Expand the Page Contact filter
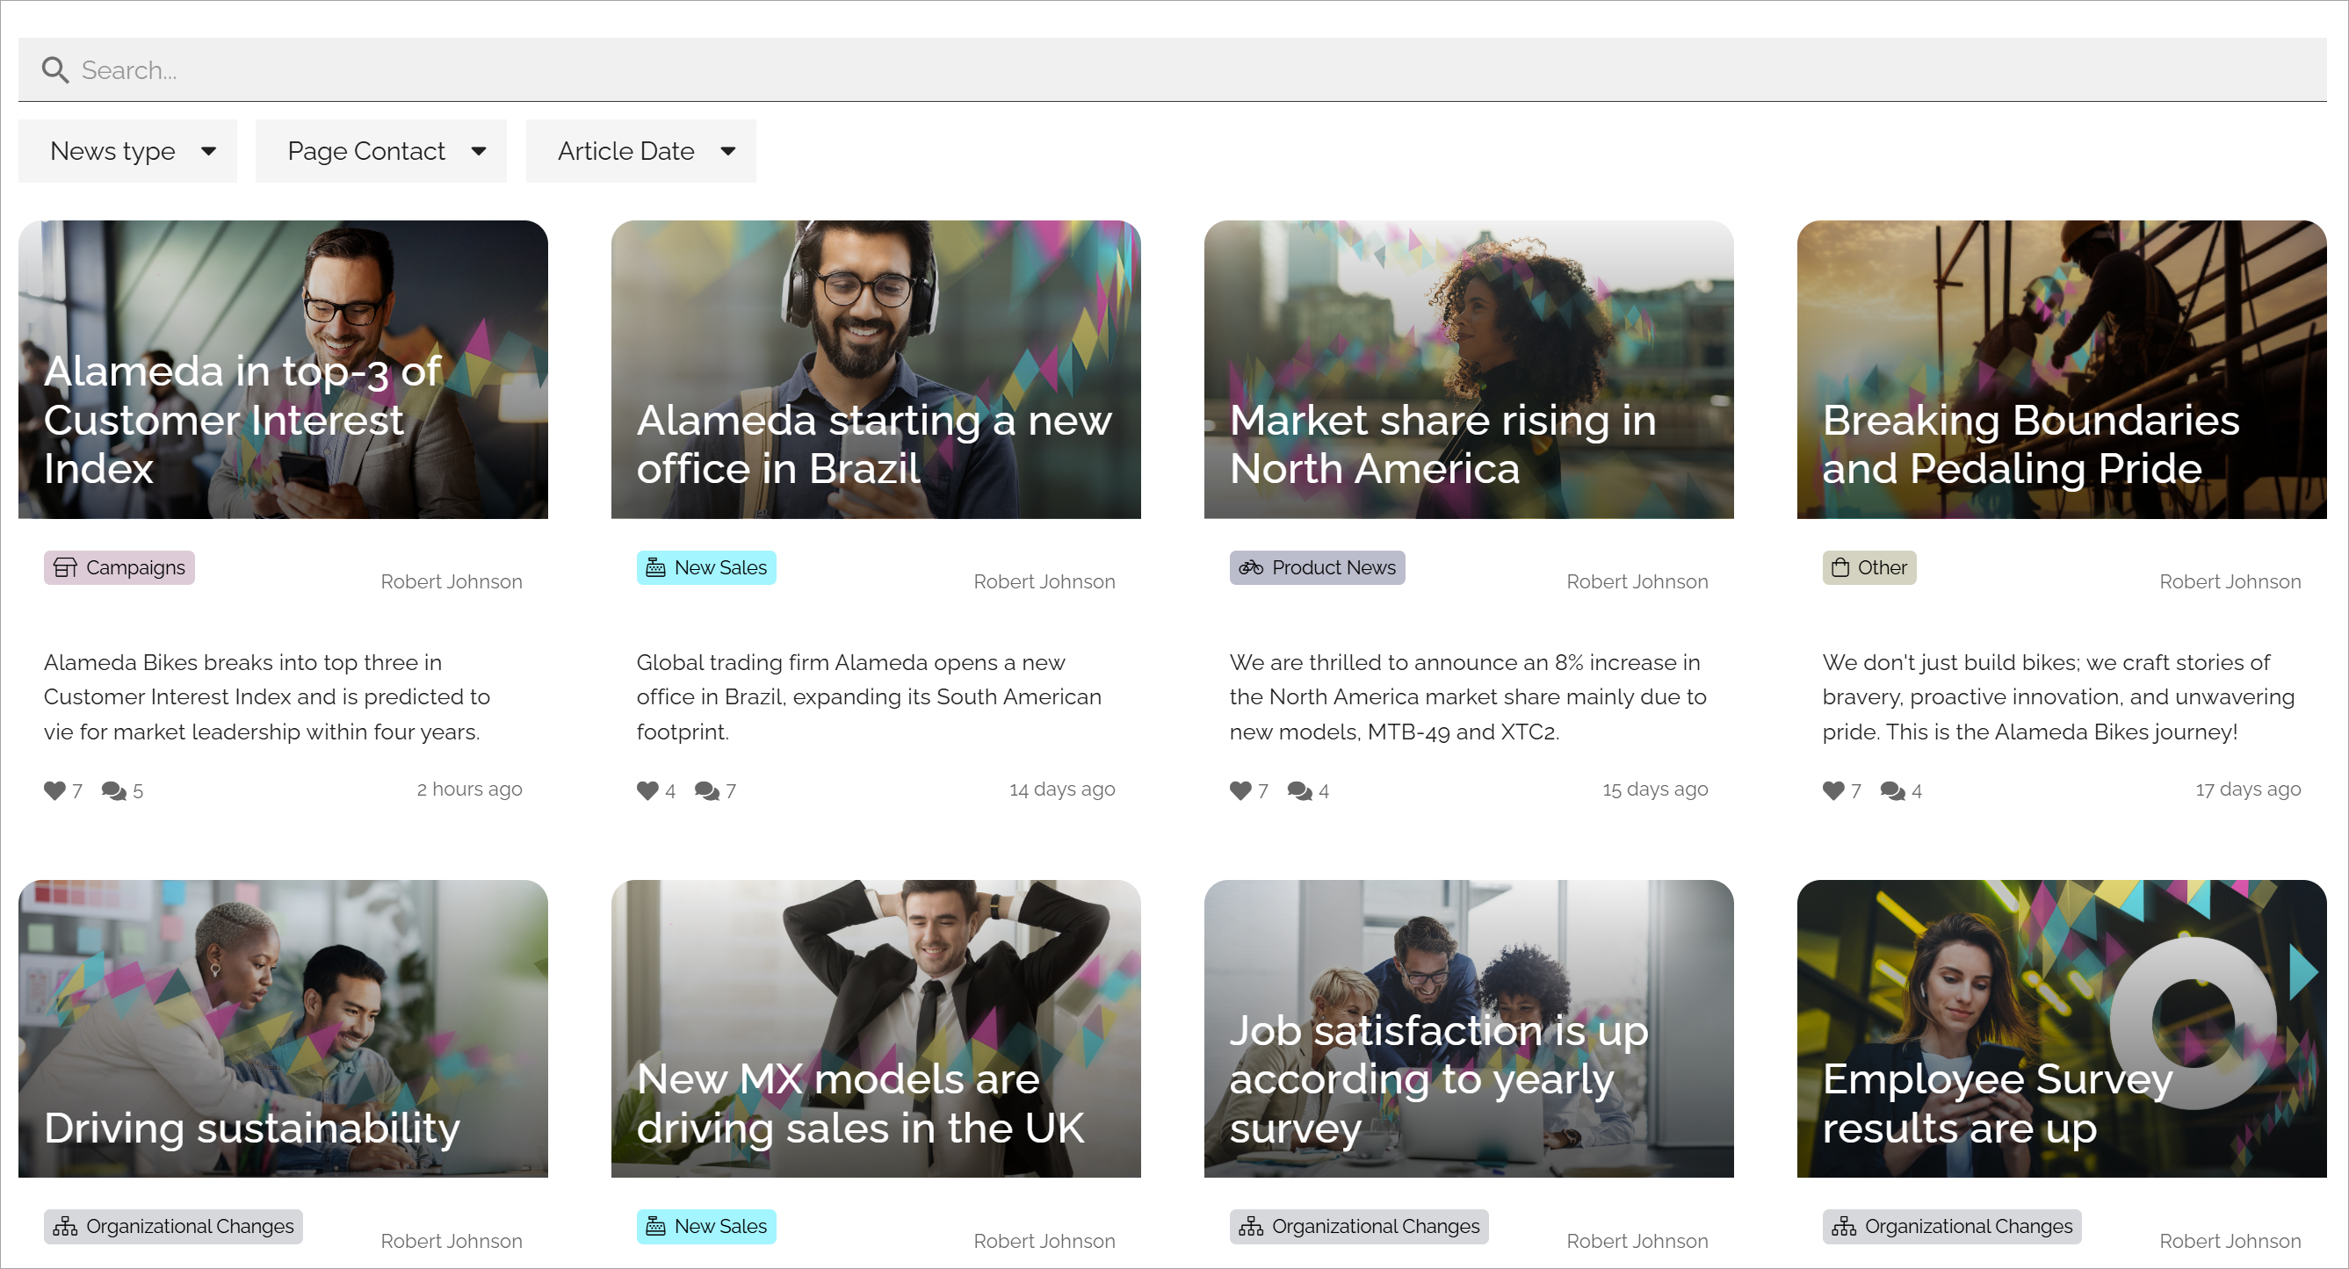Viewport: 2349px width, 1269px height. pyautogui.click(x=381, y=151)
